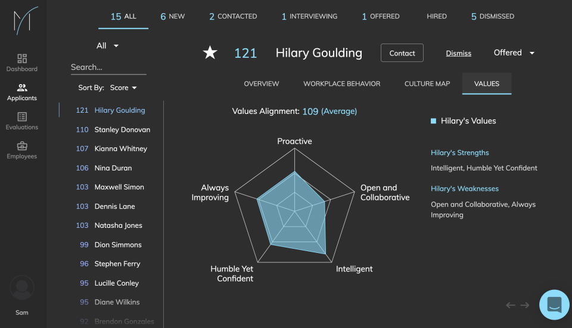
Task: Click the Proactive axis label
Action: [294, 141]
